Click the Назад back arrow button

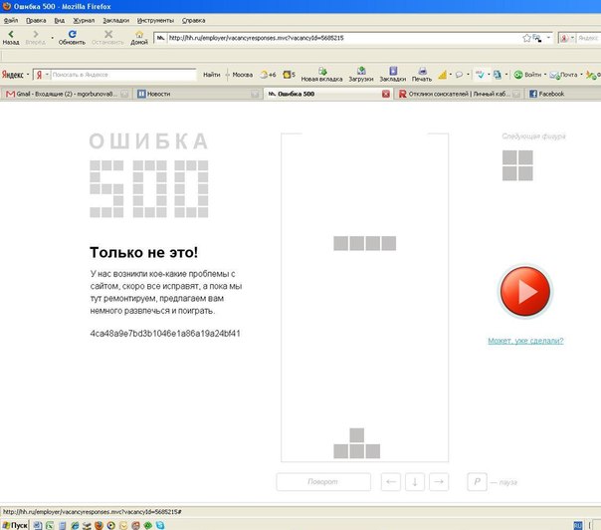[x=11, y=37]
